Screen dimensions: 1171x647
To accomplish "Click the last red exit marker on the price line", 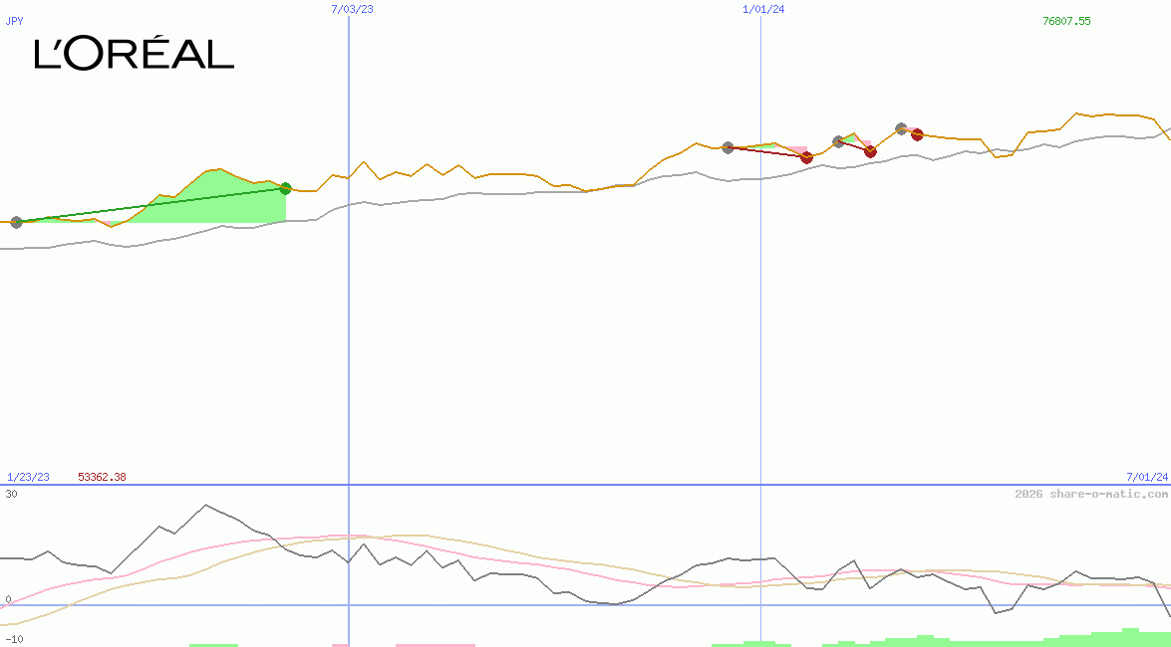I will 917,134.
